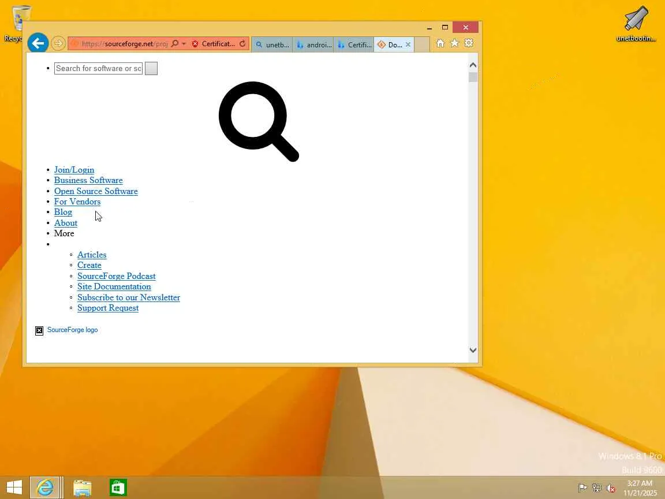Click the search magnifier in address bar
665x499 pixels.
coord(175,44)
